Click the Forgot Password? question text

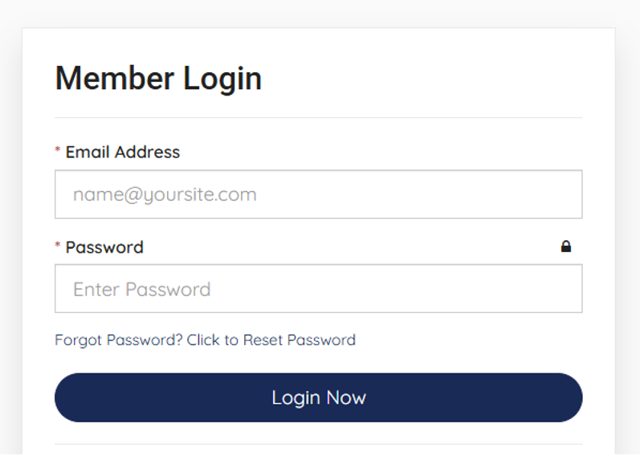(x=119, y=340)
